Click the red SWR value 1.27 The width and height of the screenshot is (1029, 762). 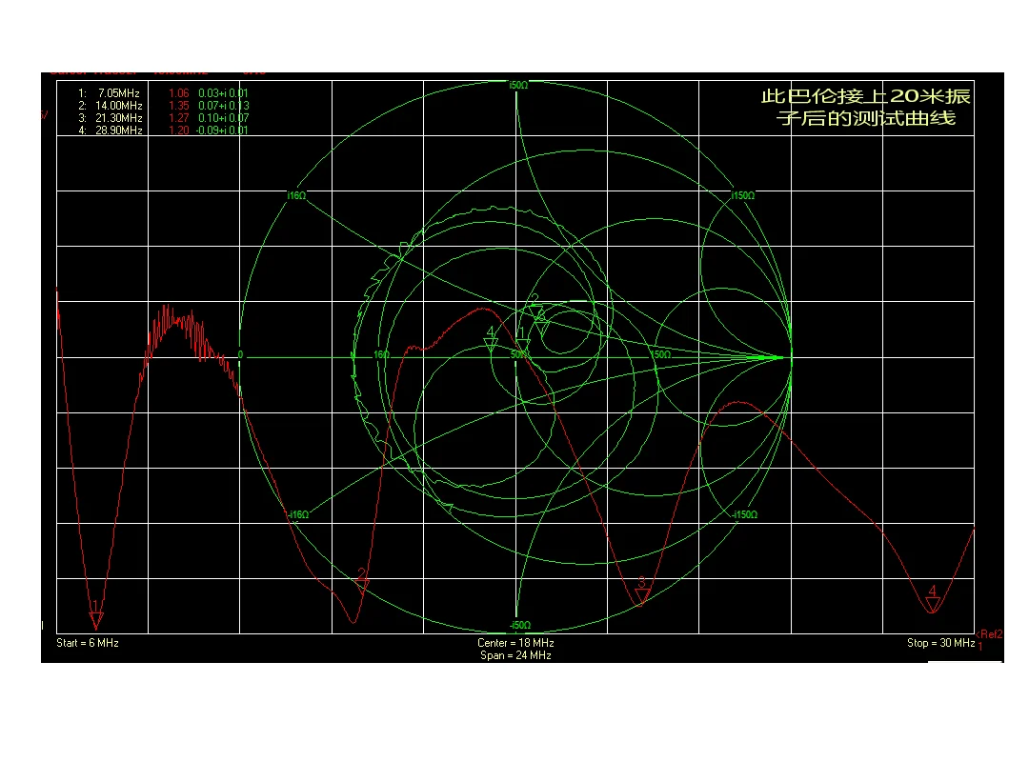(x=178, y=118)
